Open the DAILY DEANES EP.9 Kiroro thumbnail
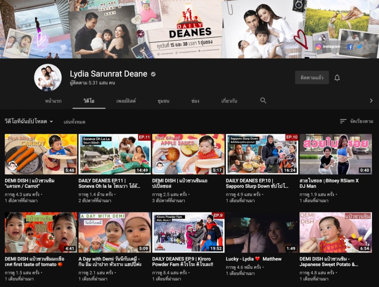The image size is (379, 287). tap(188, 232)
